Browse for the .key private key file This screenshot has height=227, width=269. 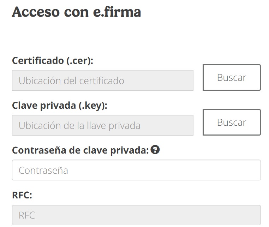coord(231,123)
